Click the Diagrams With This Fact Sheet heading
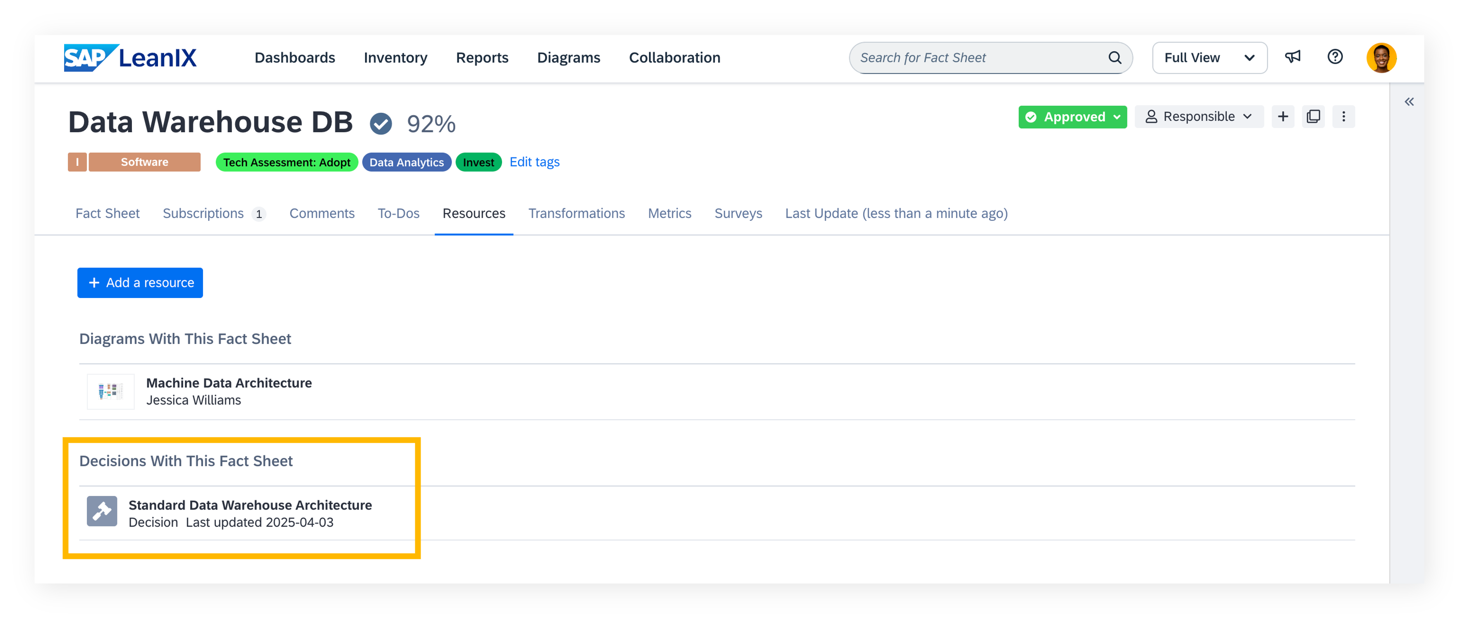 coord(185,339)
